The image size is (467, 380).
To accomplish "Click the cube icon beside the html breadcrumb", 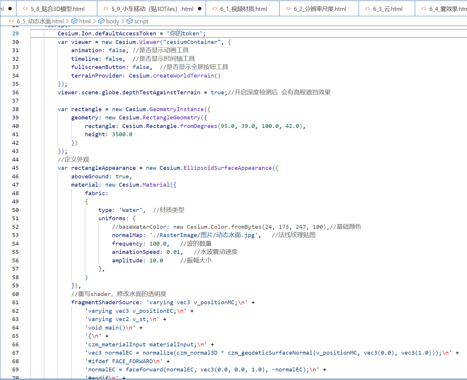I will coord(74,21).
